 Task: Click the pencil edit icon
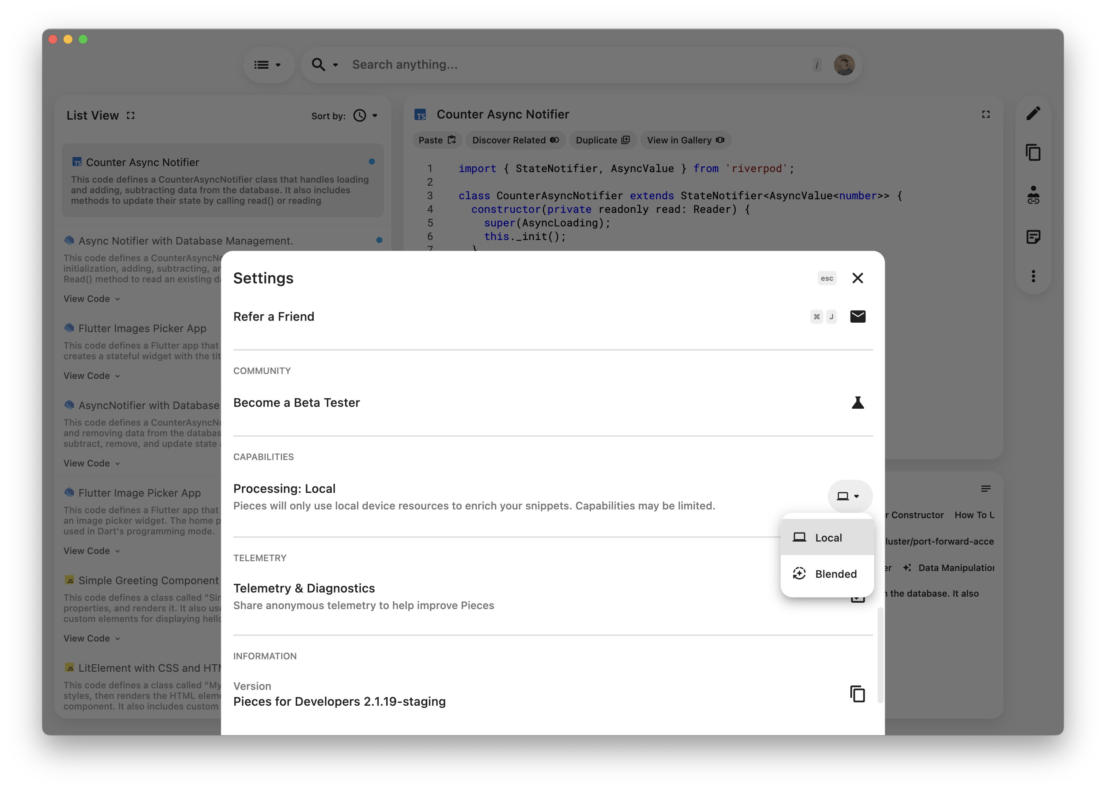pyautogui.click(x=1033, y=114)
